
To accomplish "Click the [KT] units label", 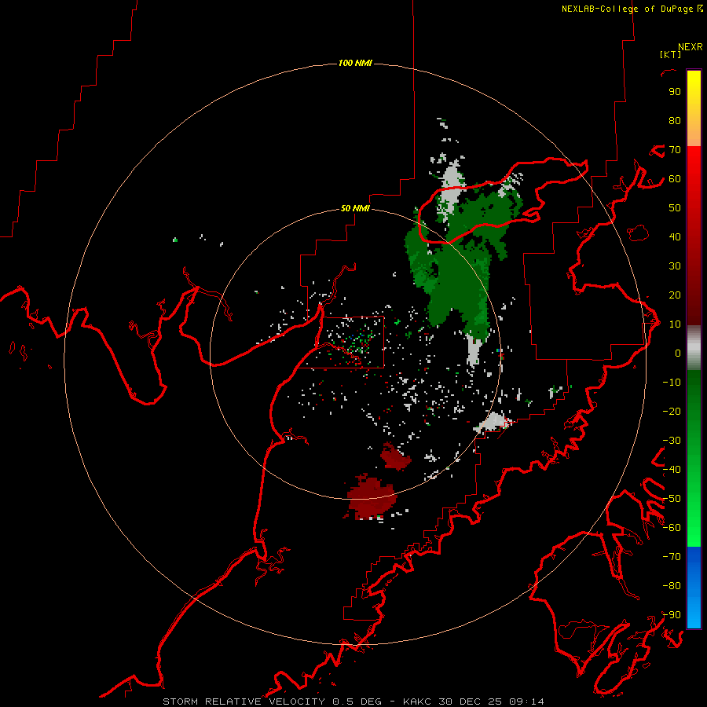I will (x=670, y=54).
